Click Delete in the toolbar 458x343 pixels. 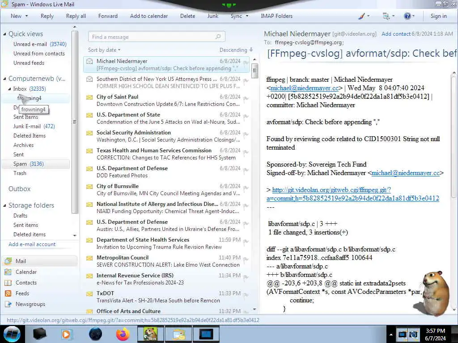[187, 16]
